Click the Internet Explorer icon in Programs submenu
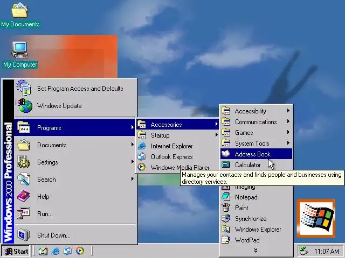Image resolution: width=345 pixels, height=258 pixels. pos(142,146)
